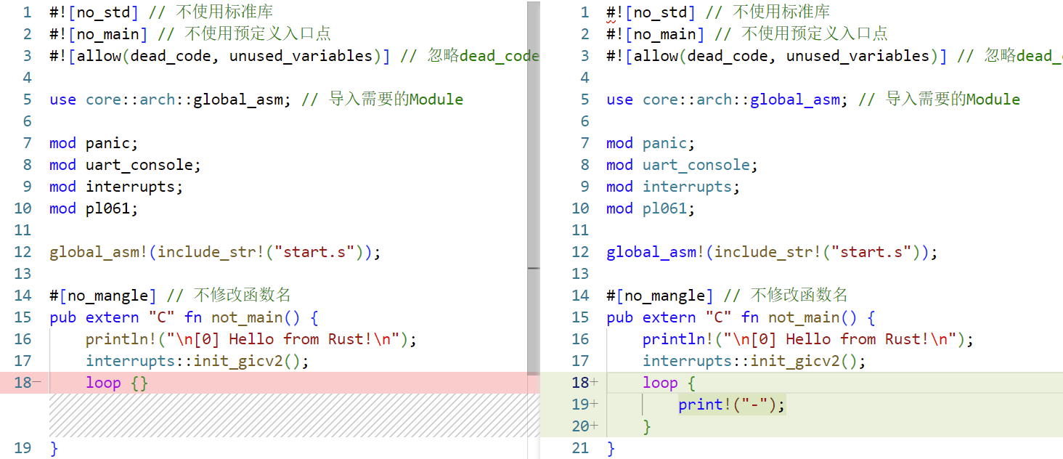
Task: Click the removed 'loop {}' line in left pane
Action: pyautogui.click(x=116, y=383)
